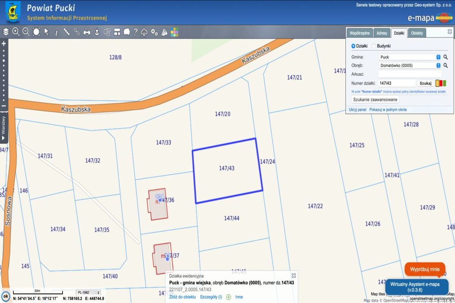Open the settings gears icon
The image size is (455, 303).
click(154, 32)
